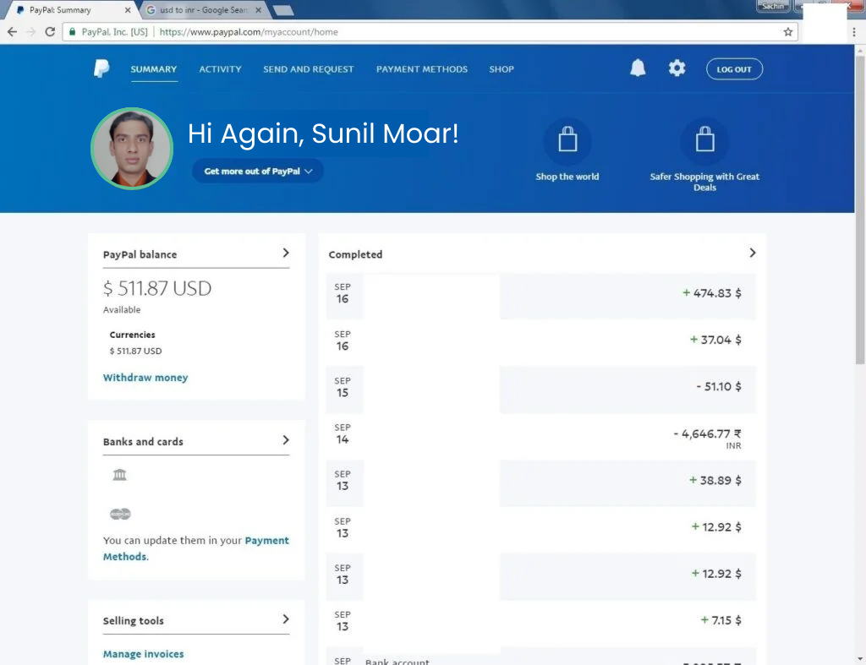Go to the Activity menu
The image size is (866, 665).
220,69
